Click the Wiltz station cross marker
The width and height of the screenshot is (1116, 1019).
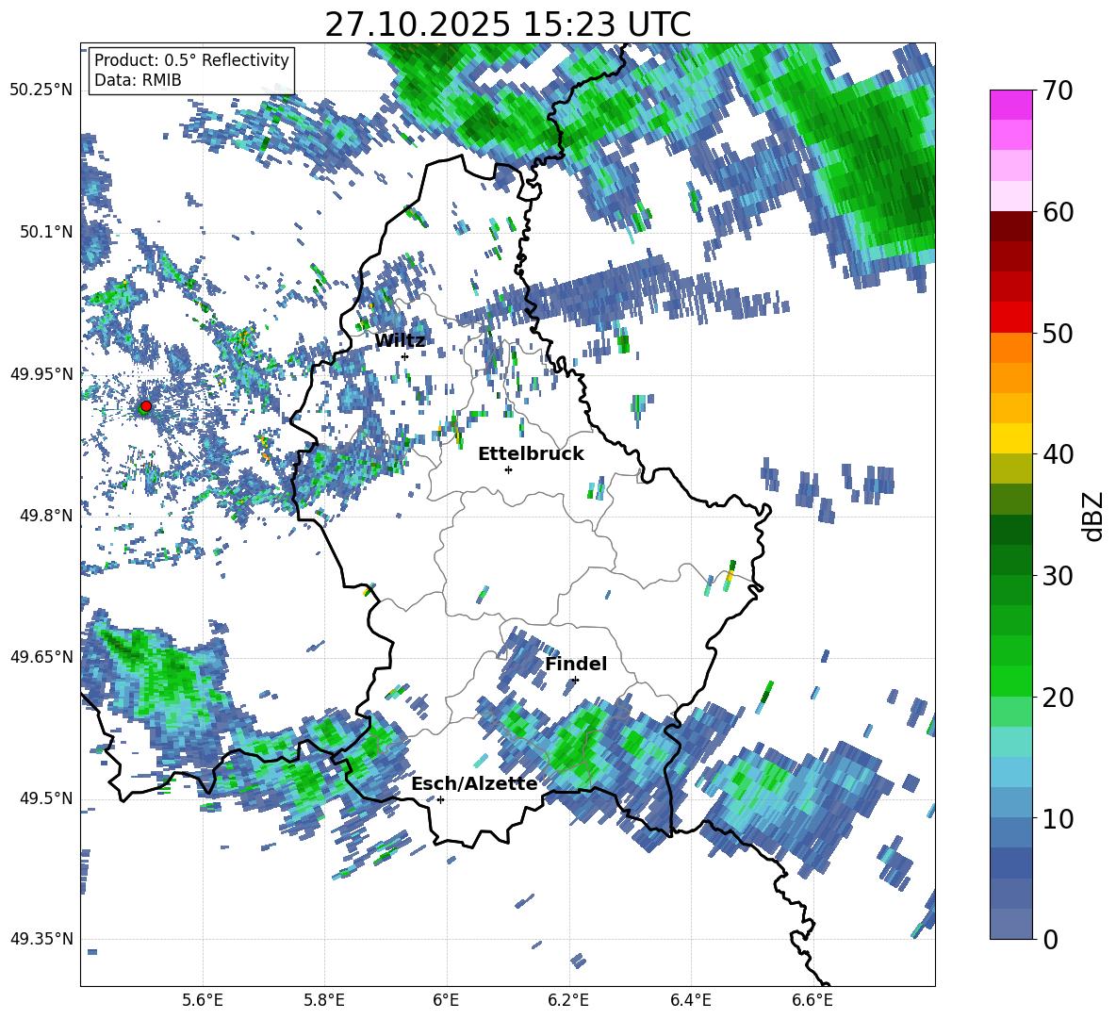(405, 356)
